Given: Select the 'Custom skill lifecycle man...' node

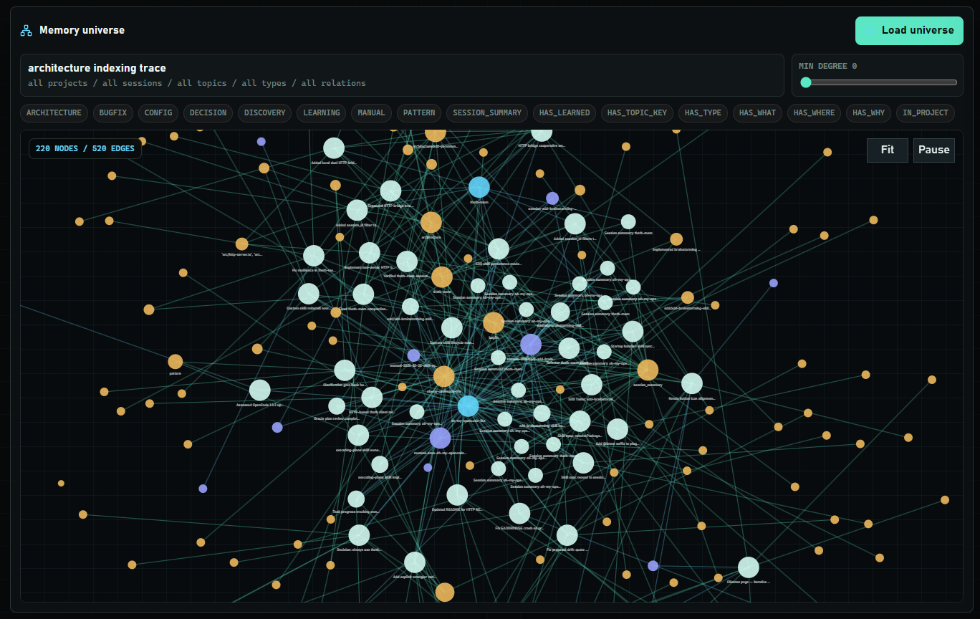Looking at the screenshot, I should 452,328.
